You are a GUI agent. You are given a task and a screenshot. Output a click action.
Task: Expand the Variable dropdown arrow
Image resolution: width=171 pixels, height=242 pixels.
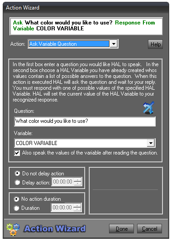pos(151,143)
